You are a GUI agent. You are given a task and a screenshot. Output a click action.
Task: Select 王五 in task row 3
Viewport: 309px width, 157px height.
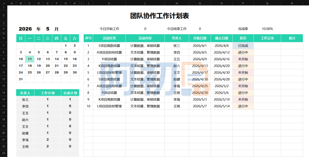pyautogui.click(x=177, y=59)
